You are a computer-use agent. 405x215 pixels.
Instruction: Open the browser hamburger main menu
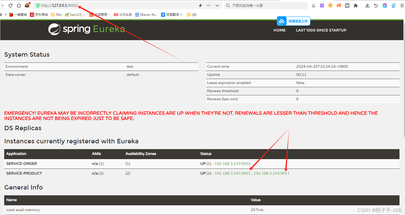click(402, 6)
